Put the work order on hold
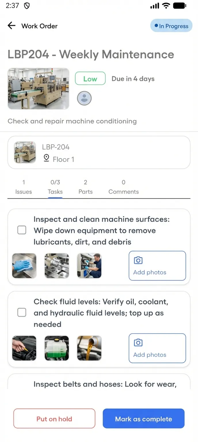 pos(54,418)
